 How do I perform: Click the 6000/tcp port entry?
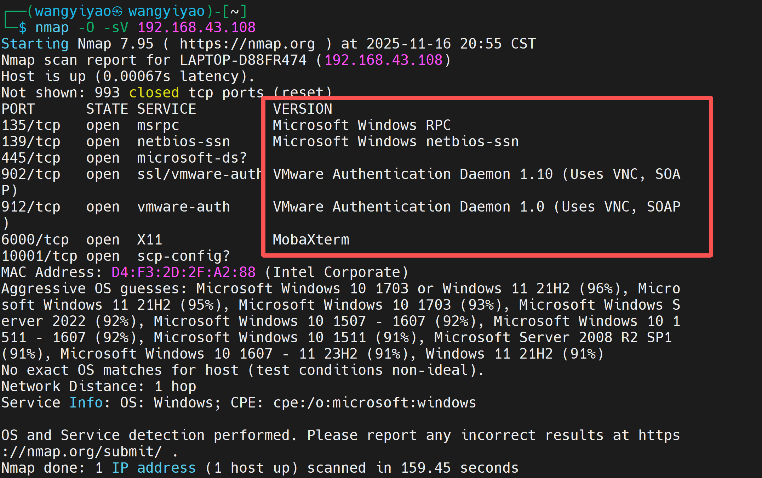pyautogui.click(x=35, y=240)
